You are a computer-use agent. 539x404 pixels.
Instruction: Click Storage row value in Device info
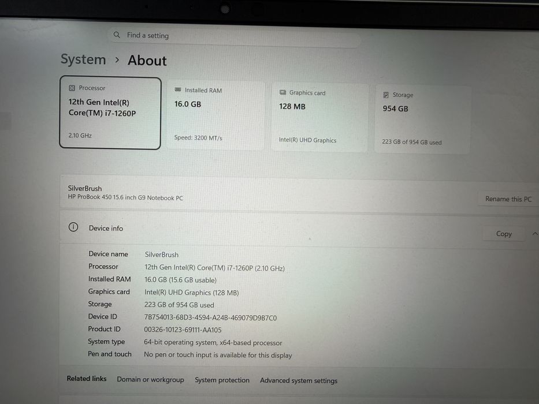[179, 305]
